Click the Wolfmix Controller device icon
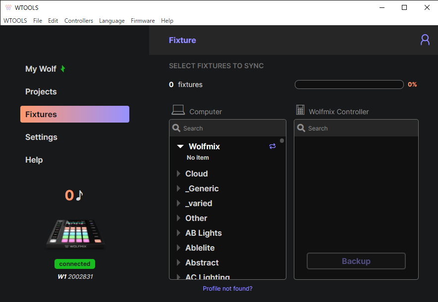The width and height of the screenshot is (438, 302). point(300,110)
